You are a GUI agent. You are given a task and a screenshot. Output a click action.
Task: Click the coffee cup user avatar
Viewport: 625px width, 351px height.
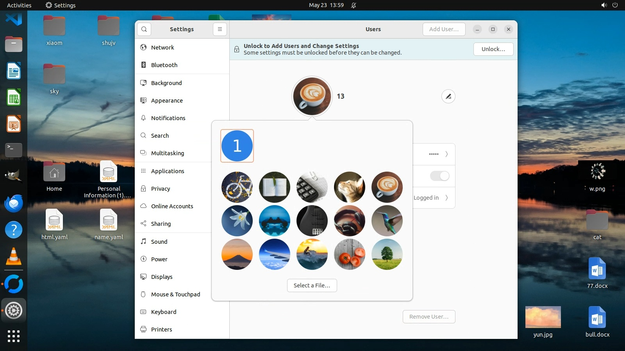coord(312,96)
